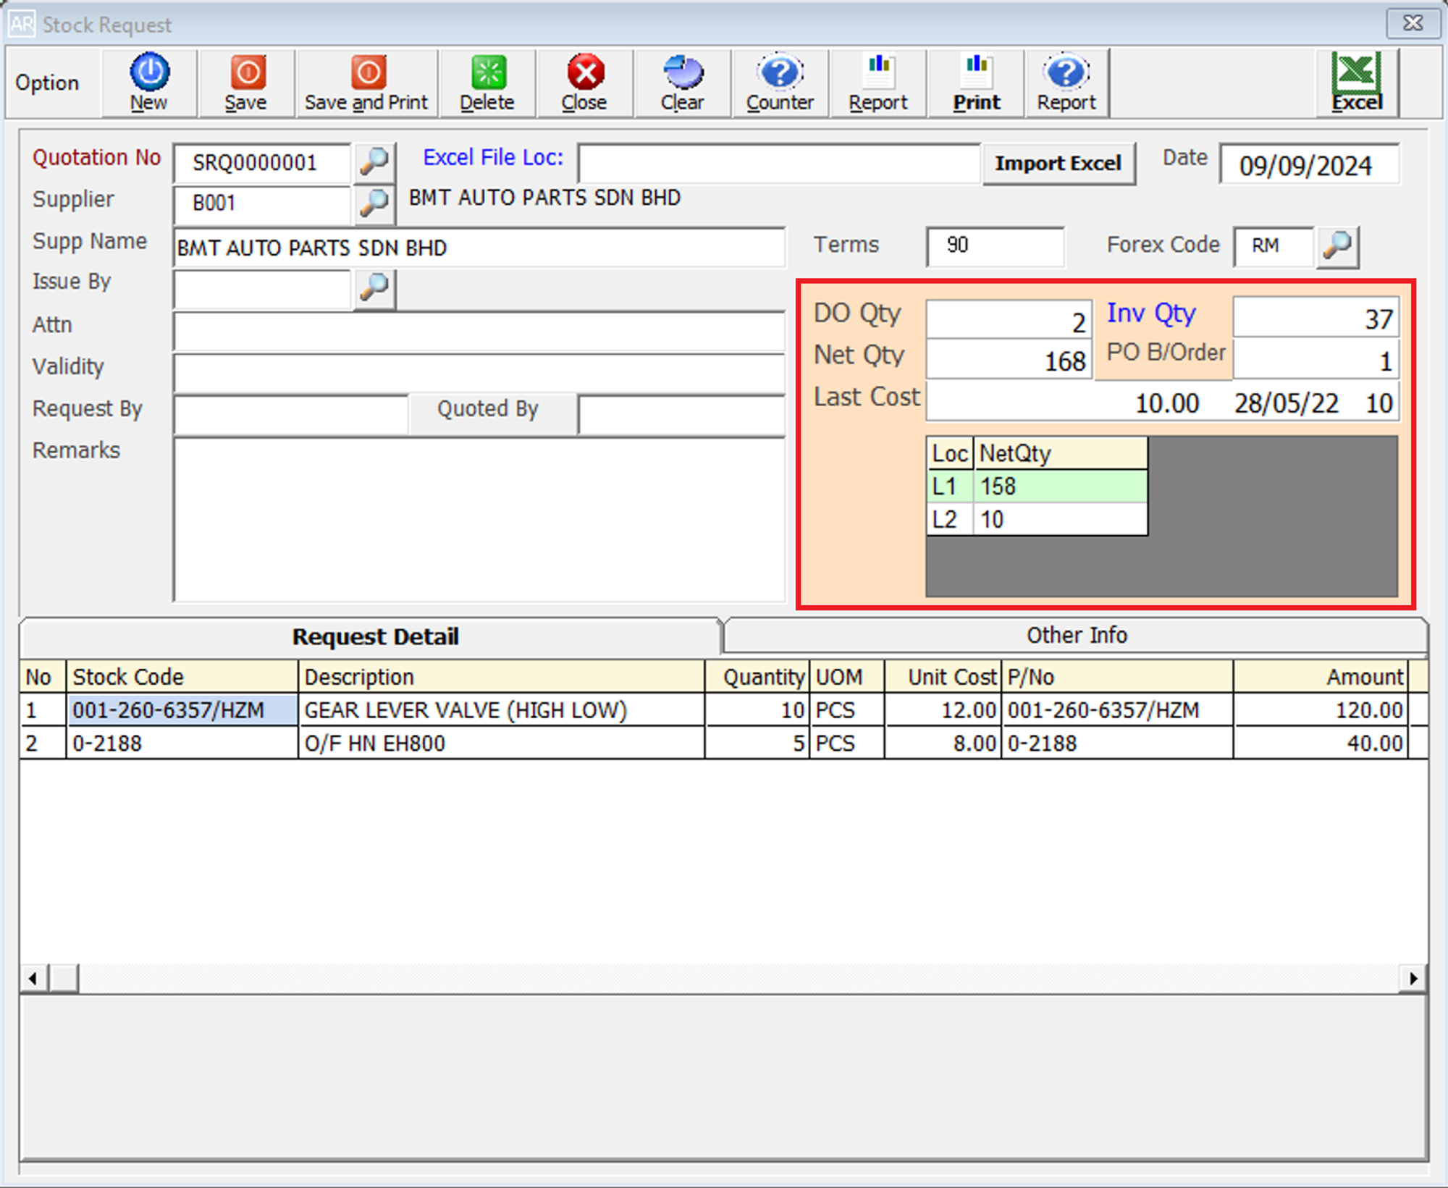1448x1188 pixels.
Task: Click the Import Excel button
Action: 1058,164
